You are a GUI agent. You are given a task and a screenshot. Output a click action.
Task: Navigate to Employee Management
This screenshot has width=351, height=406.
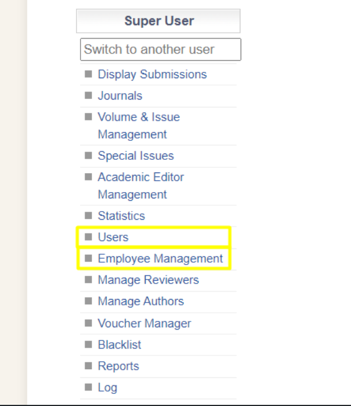[x=160, y=258]
